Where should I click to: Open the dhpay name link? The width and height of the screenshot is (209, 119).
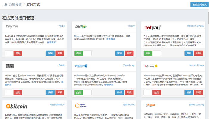[131, 26]
